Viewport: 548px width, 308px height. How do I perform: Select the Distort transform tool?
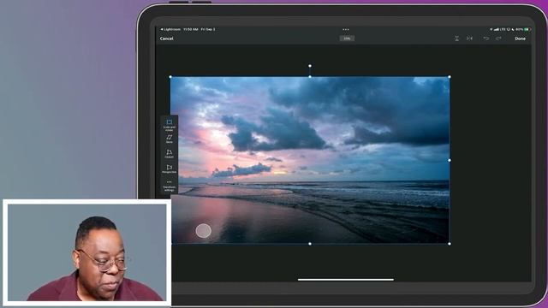pos(170,154)
